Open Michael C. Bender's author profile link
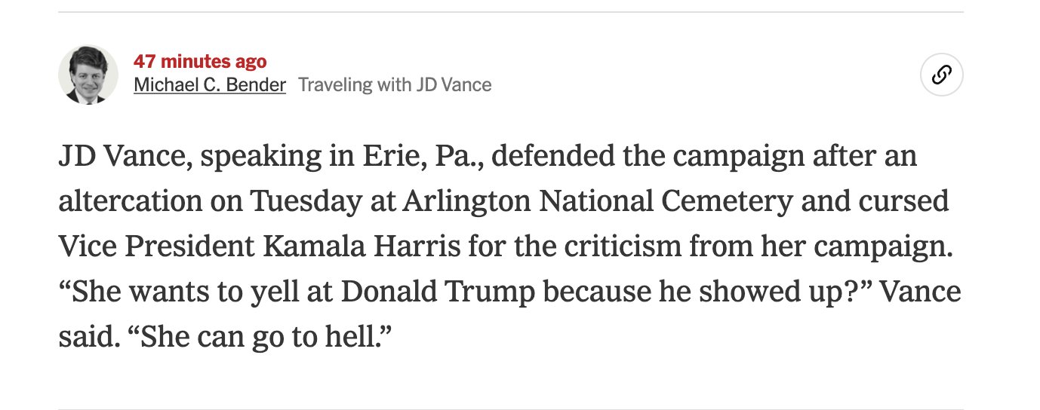This screenshot has width=1040, height=410. click(210, 84)
